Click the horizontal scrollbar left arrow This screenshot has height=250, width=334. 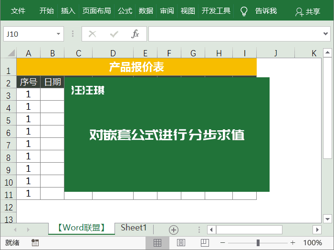pyautogui.click(x=211, y=229)
